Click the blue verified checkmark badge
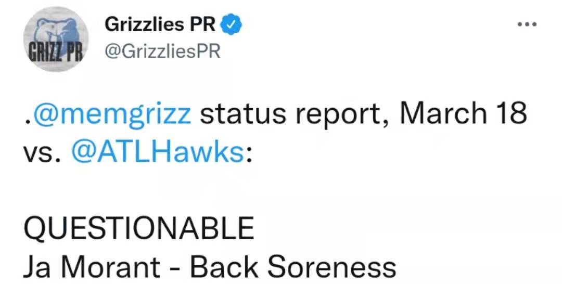 [x=231, y=25]
